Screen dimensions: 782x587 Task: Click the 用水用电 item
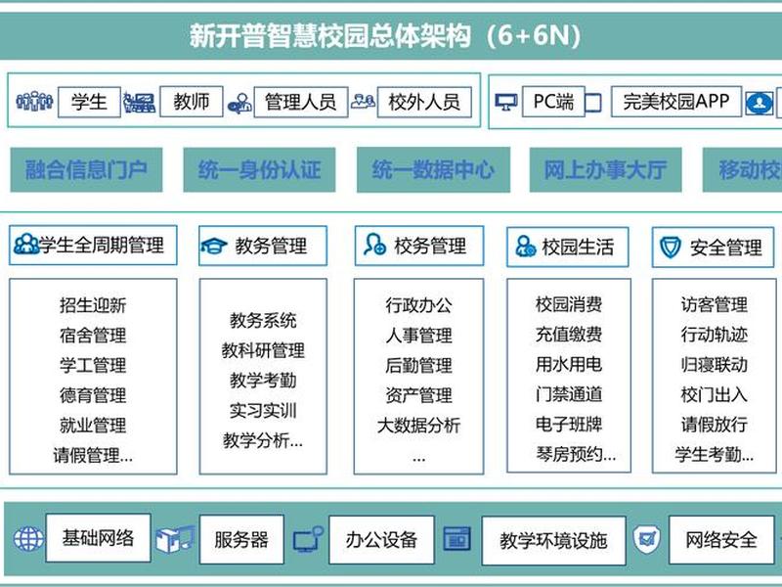(569, 364)
